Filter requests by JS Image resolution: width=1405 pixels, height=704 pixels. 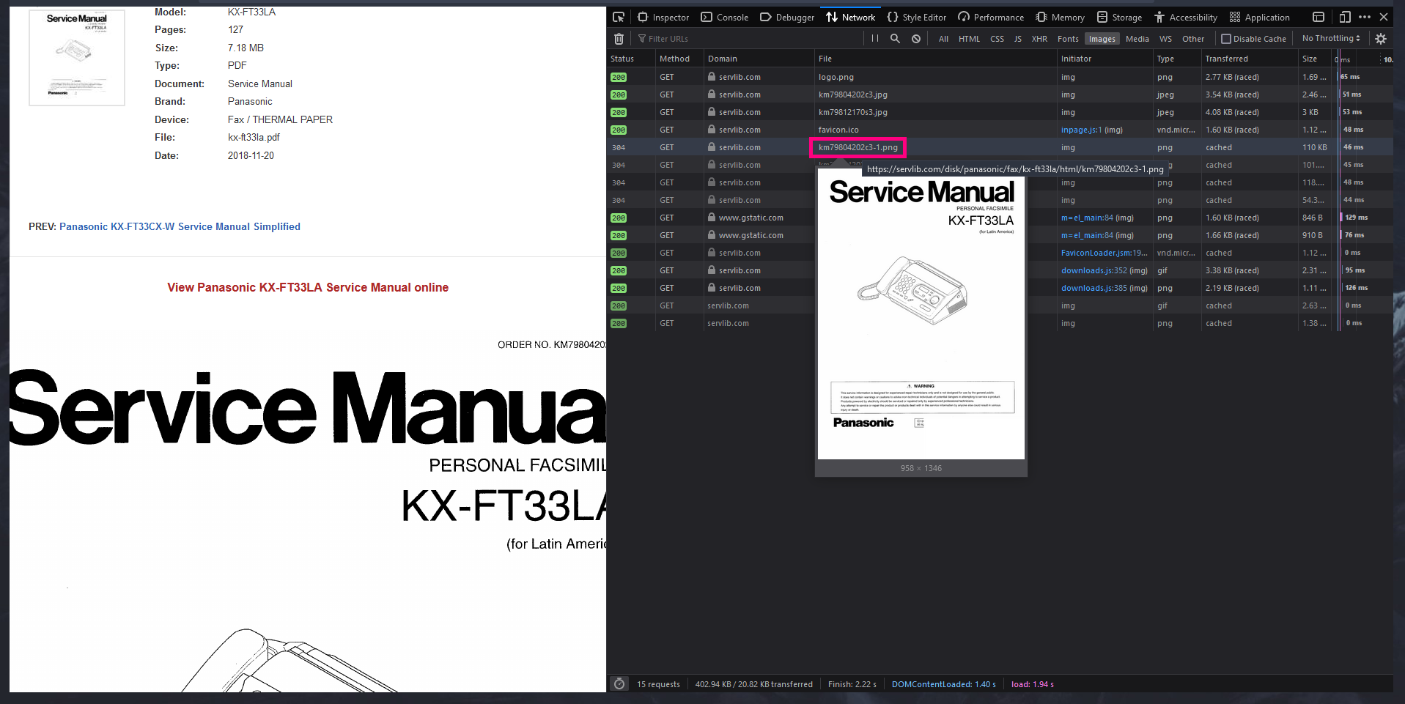click(1018, 39)
